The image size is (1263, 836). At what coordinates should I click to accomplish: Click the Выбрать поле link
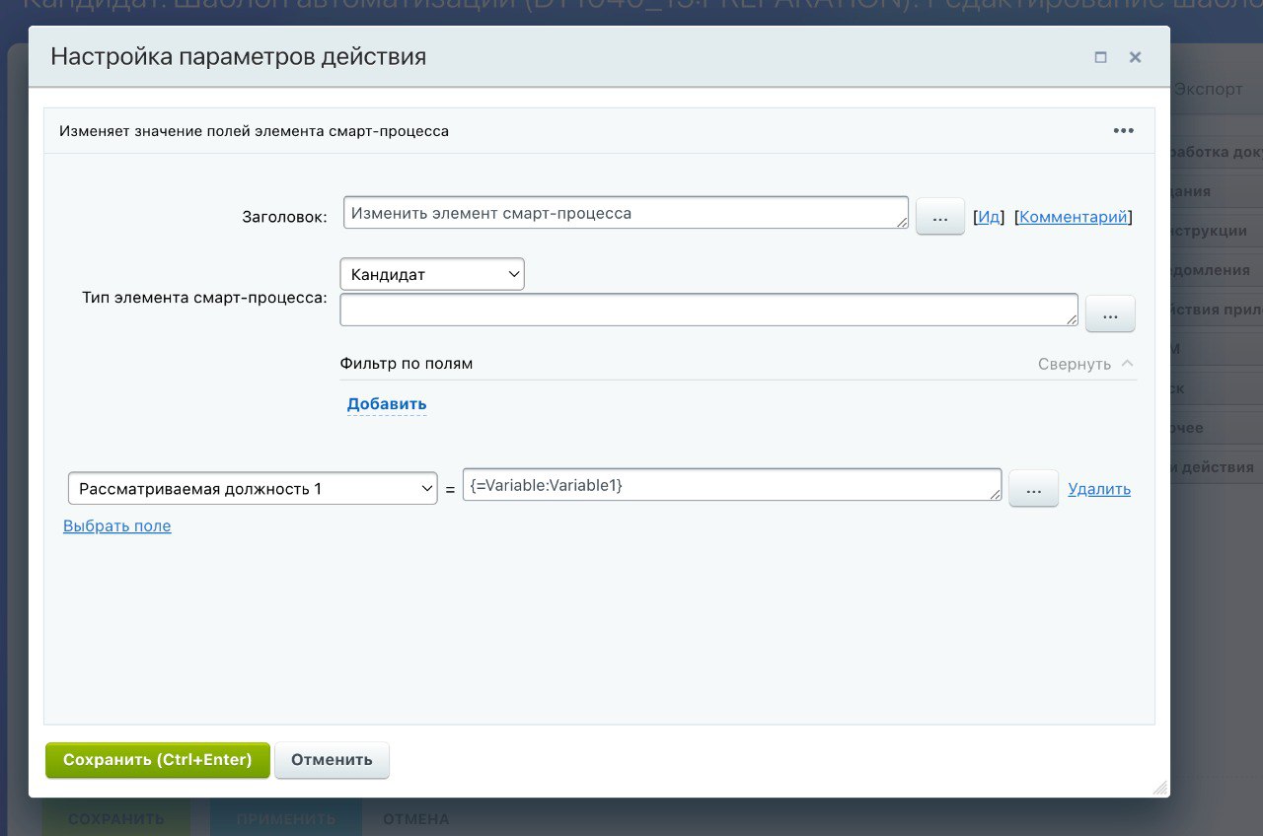pyautogui.click(x=117, y=526)
